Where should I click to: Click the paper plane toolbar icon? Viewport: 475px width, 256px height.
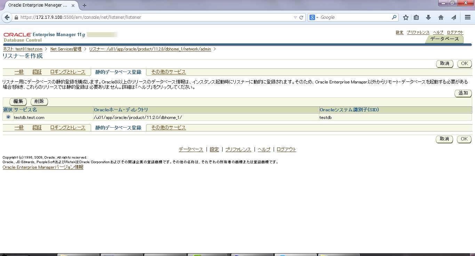(453, 17)
